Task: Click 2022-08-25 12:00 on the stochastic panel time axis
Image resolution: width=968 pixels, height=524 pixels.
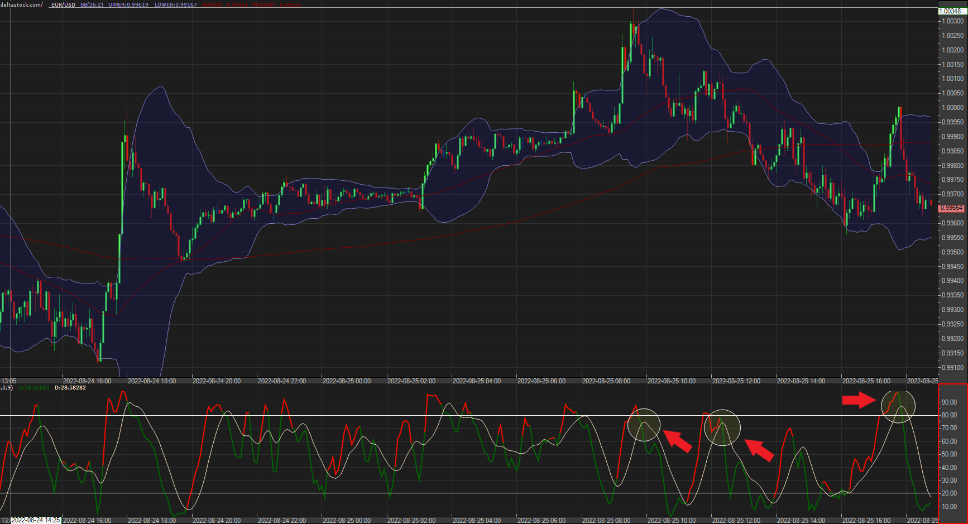Action: tap(736, 520)
